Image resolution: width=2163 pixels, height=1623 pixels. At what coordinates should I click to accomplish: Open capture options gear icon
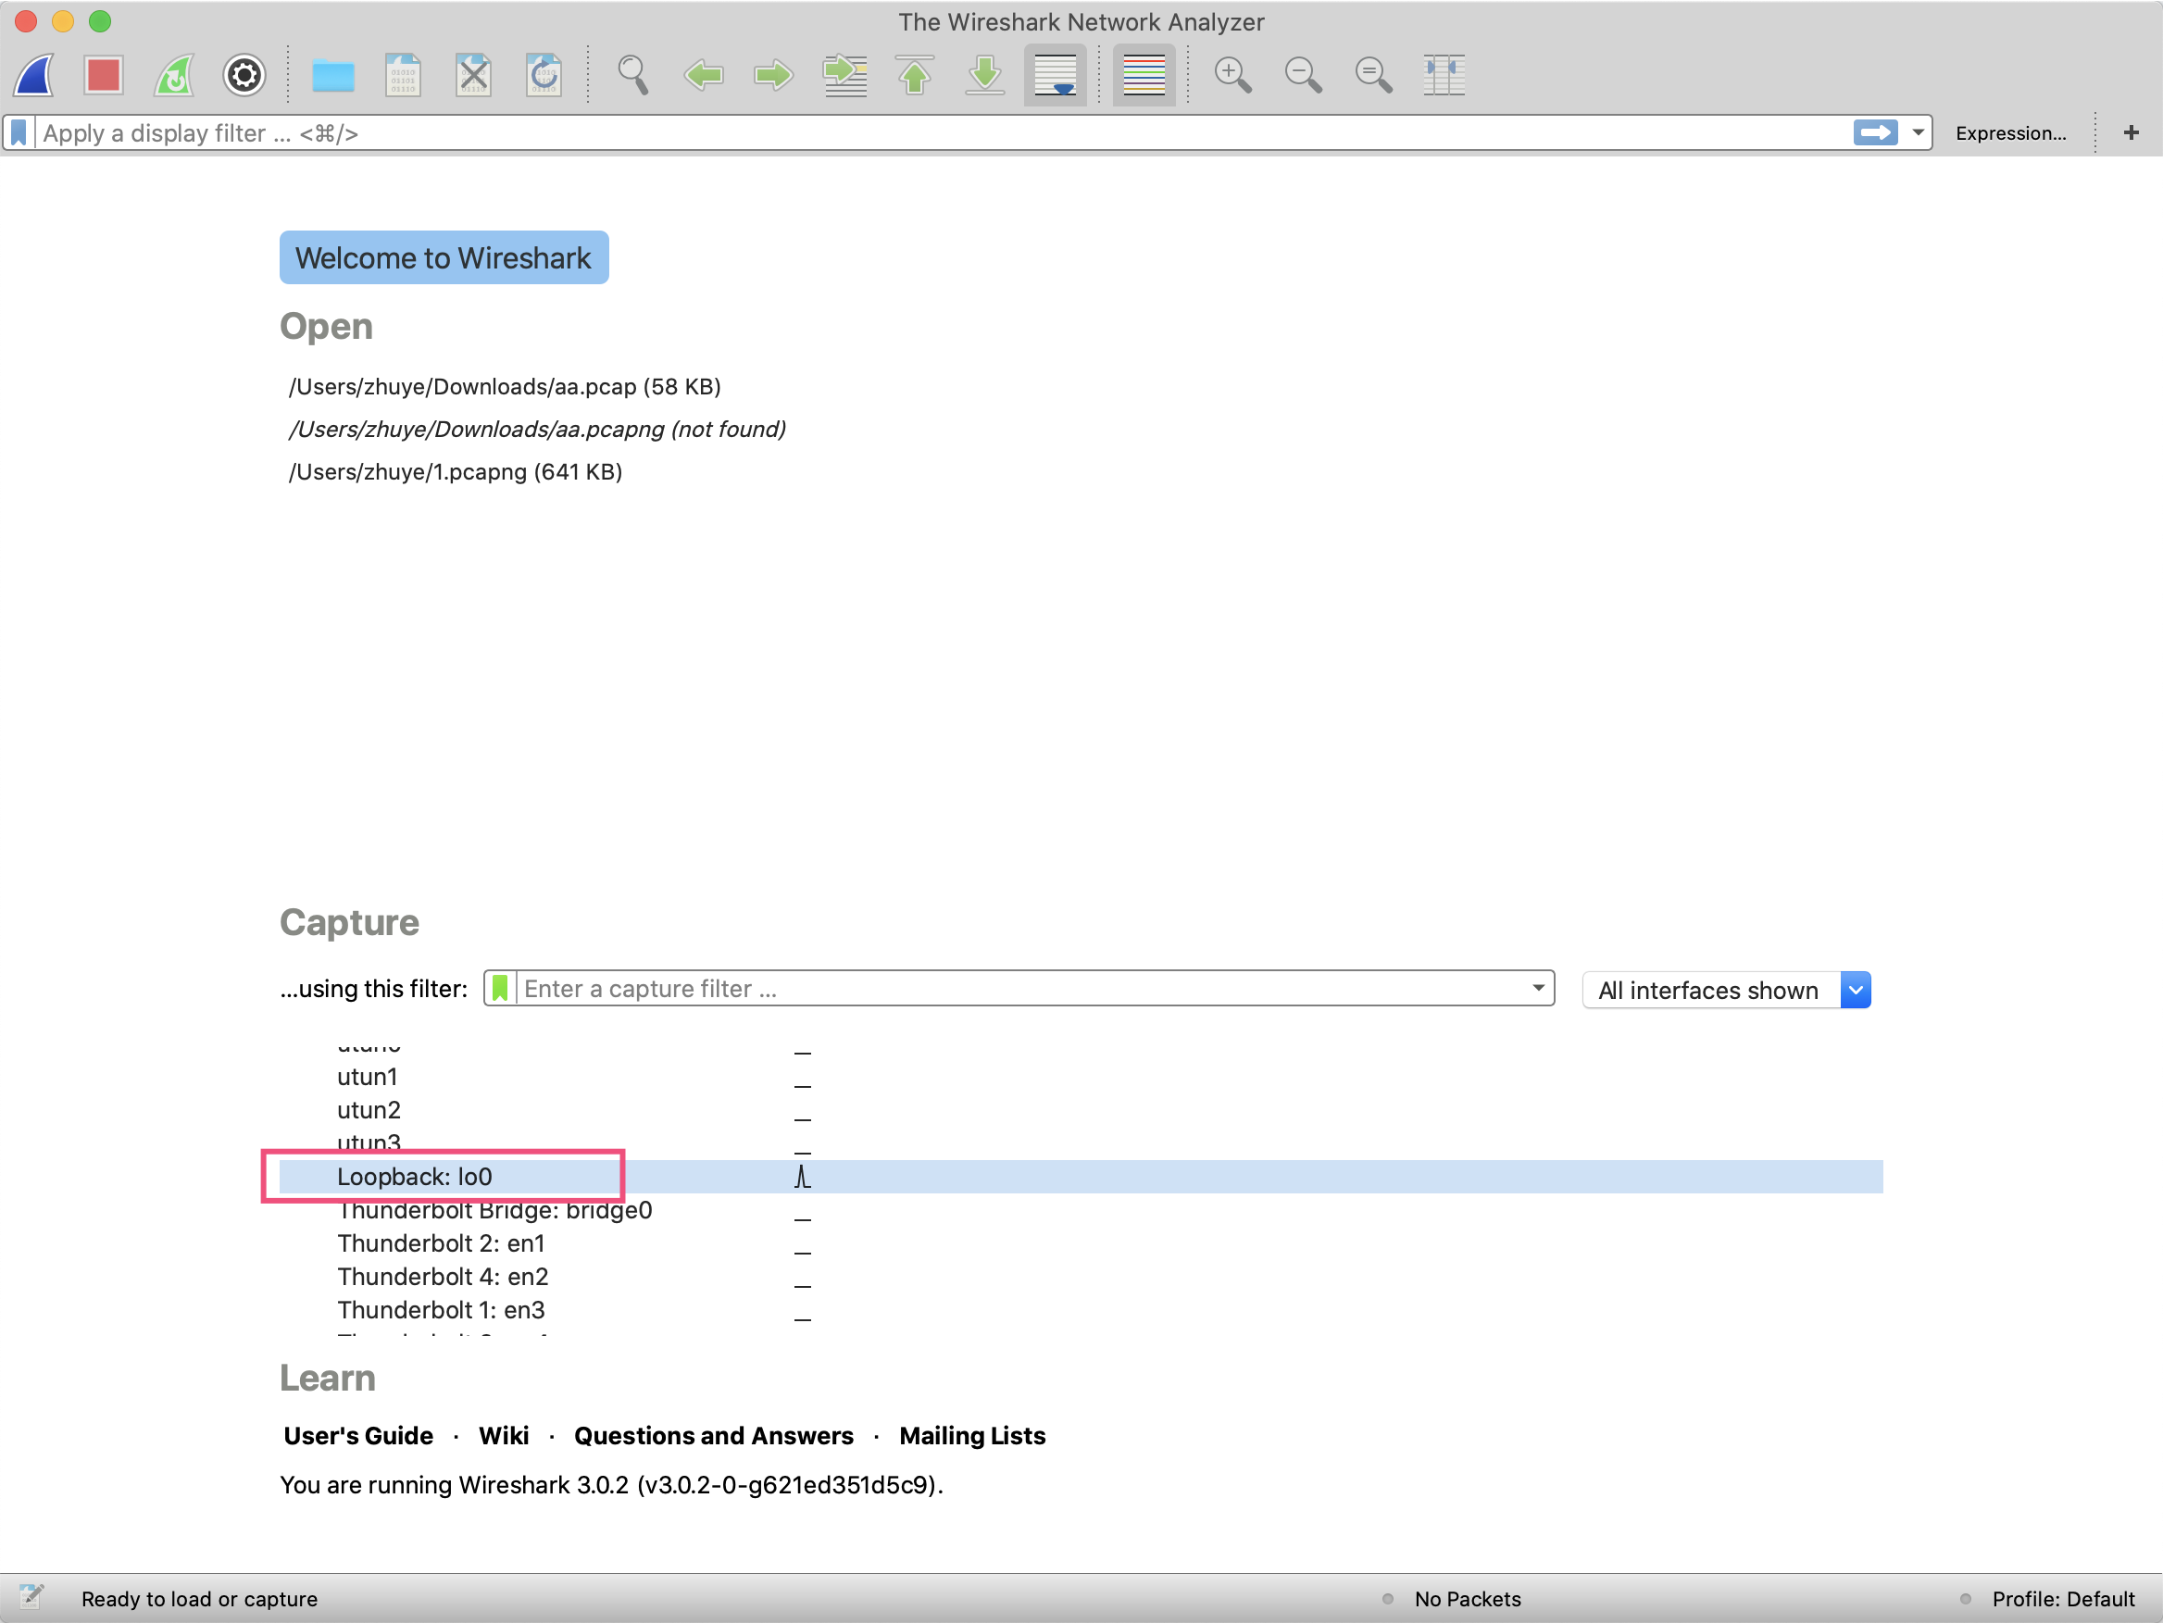tap(244, 74)
